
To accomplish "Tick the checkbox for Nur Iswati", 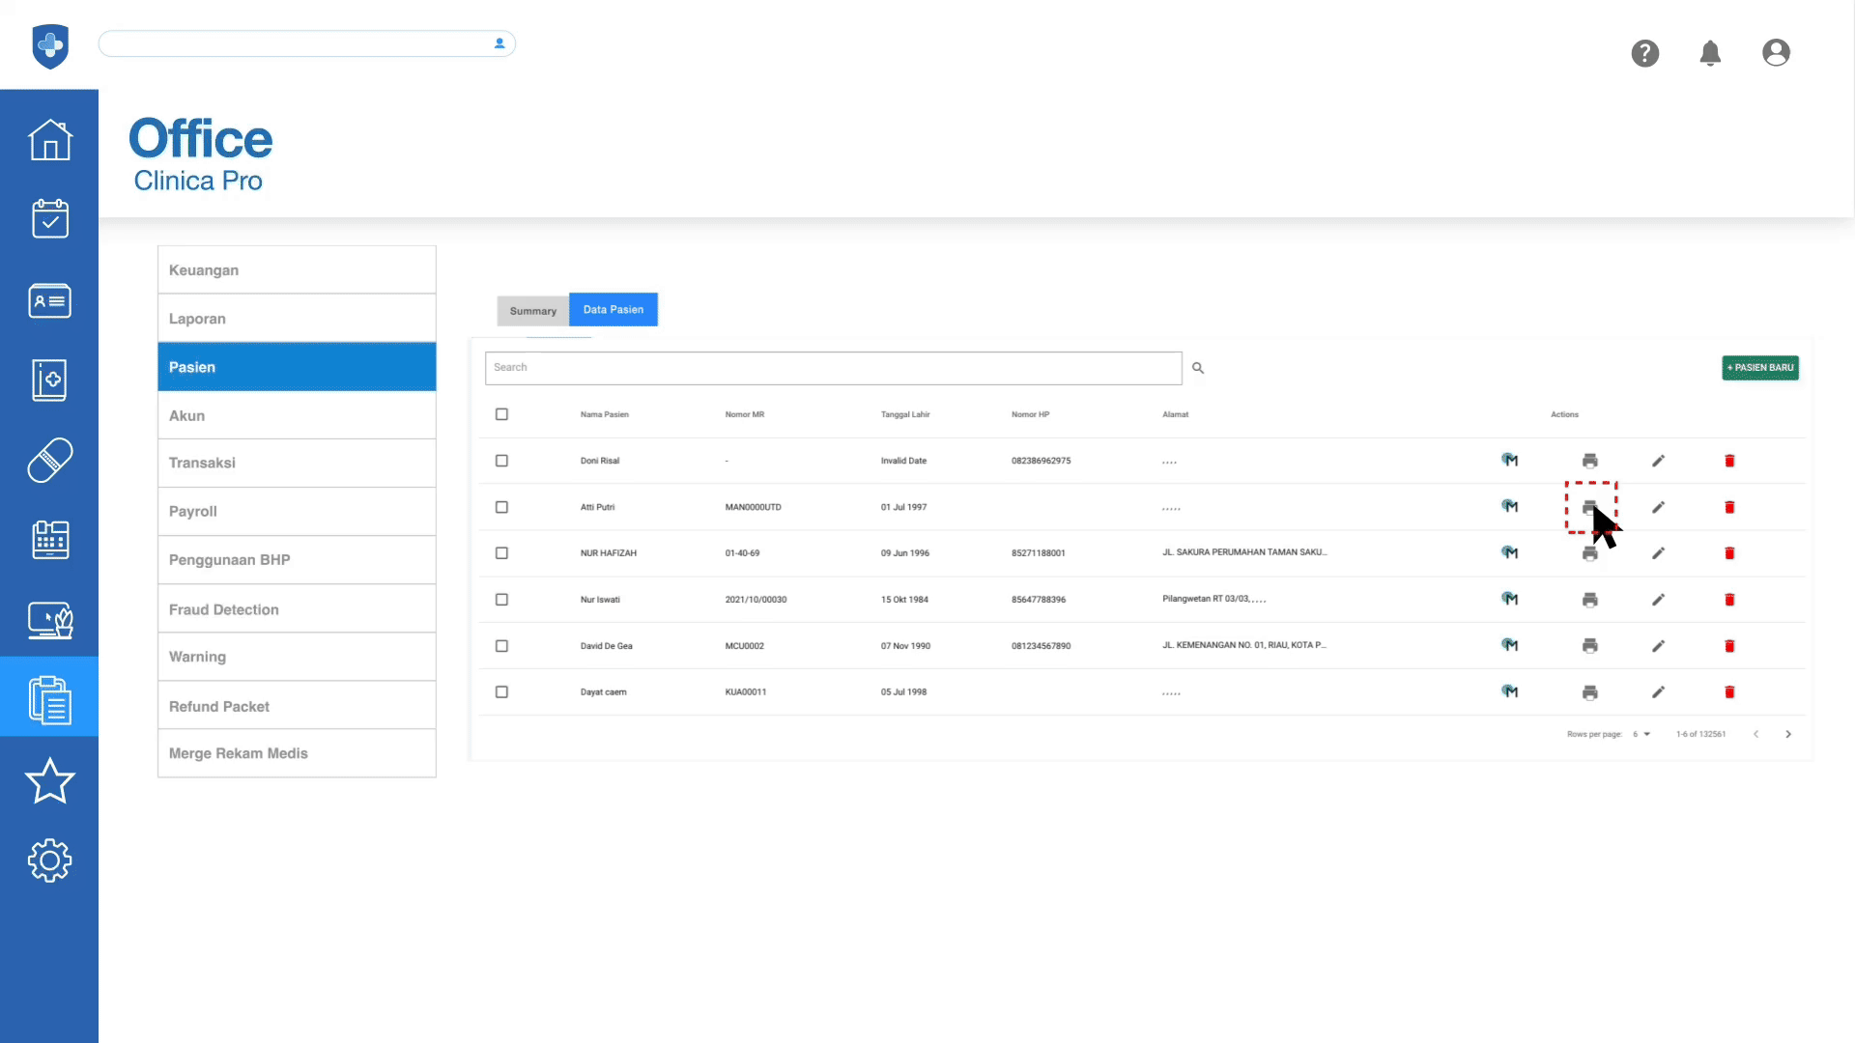I will pyautogui.click(x=501, y=600).
